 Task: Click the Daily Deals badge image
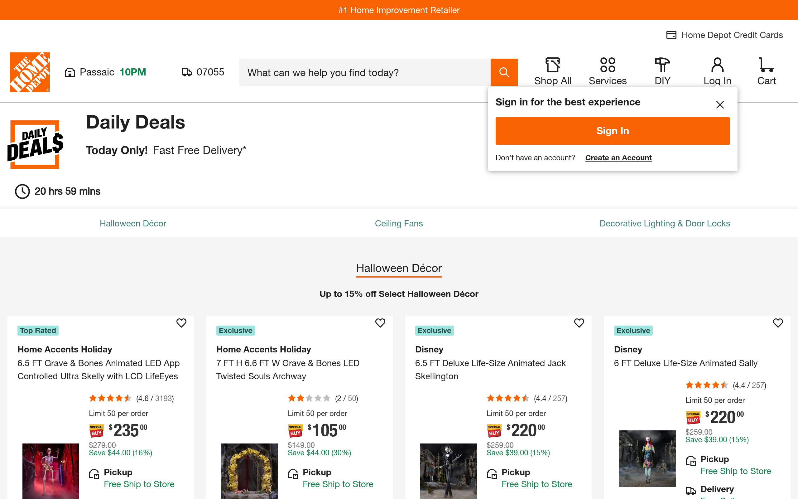[35, 144]
